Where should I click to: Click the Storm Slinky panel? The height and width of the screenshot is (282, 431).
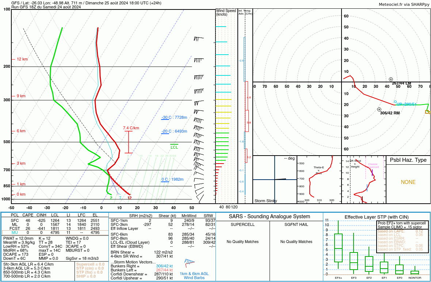[275, 180]
